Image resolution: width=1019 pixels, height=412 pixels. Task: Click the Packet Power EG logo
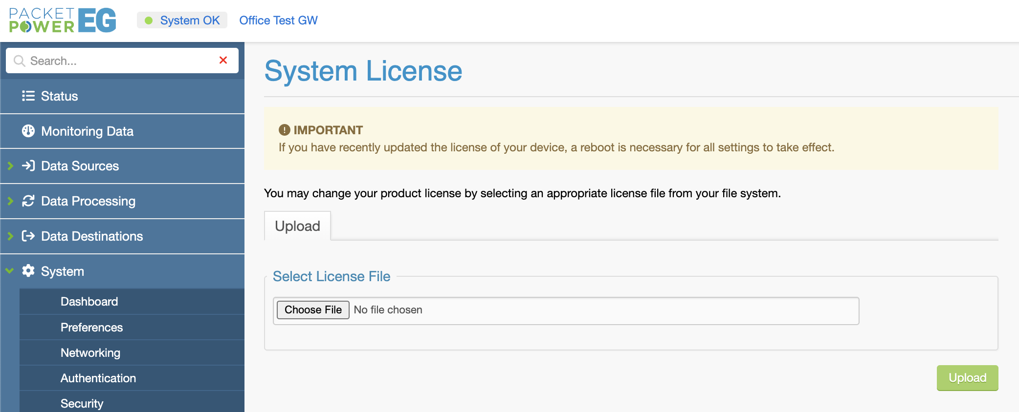(x=63, y=21)
